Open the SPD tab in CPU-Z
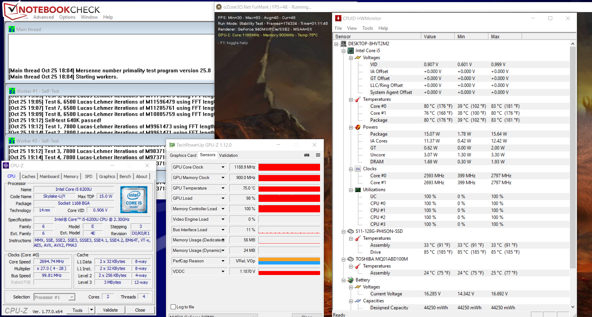This screenshot has height=317, width=592. point(89,176)
